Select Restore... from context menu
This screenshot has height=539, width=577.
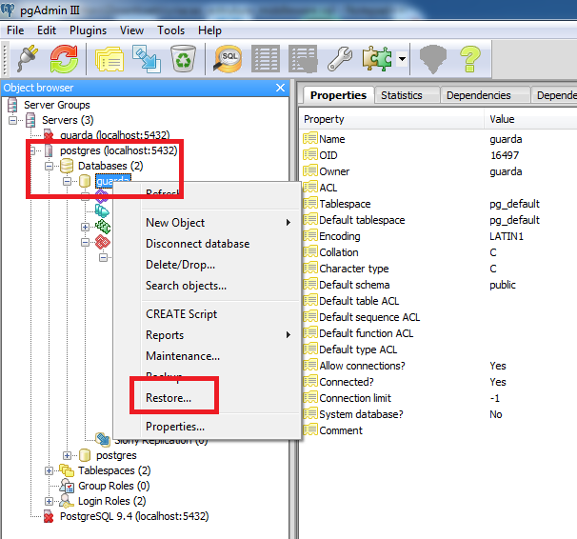(220, 398)
